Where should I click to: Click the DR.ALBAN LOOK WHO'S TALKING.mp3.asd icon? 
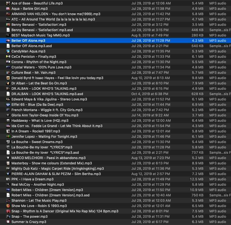(8, 94)
